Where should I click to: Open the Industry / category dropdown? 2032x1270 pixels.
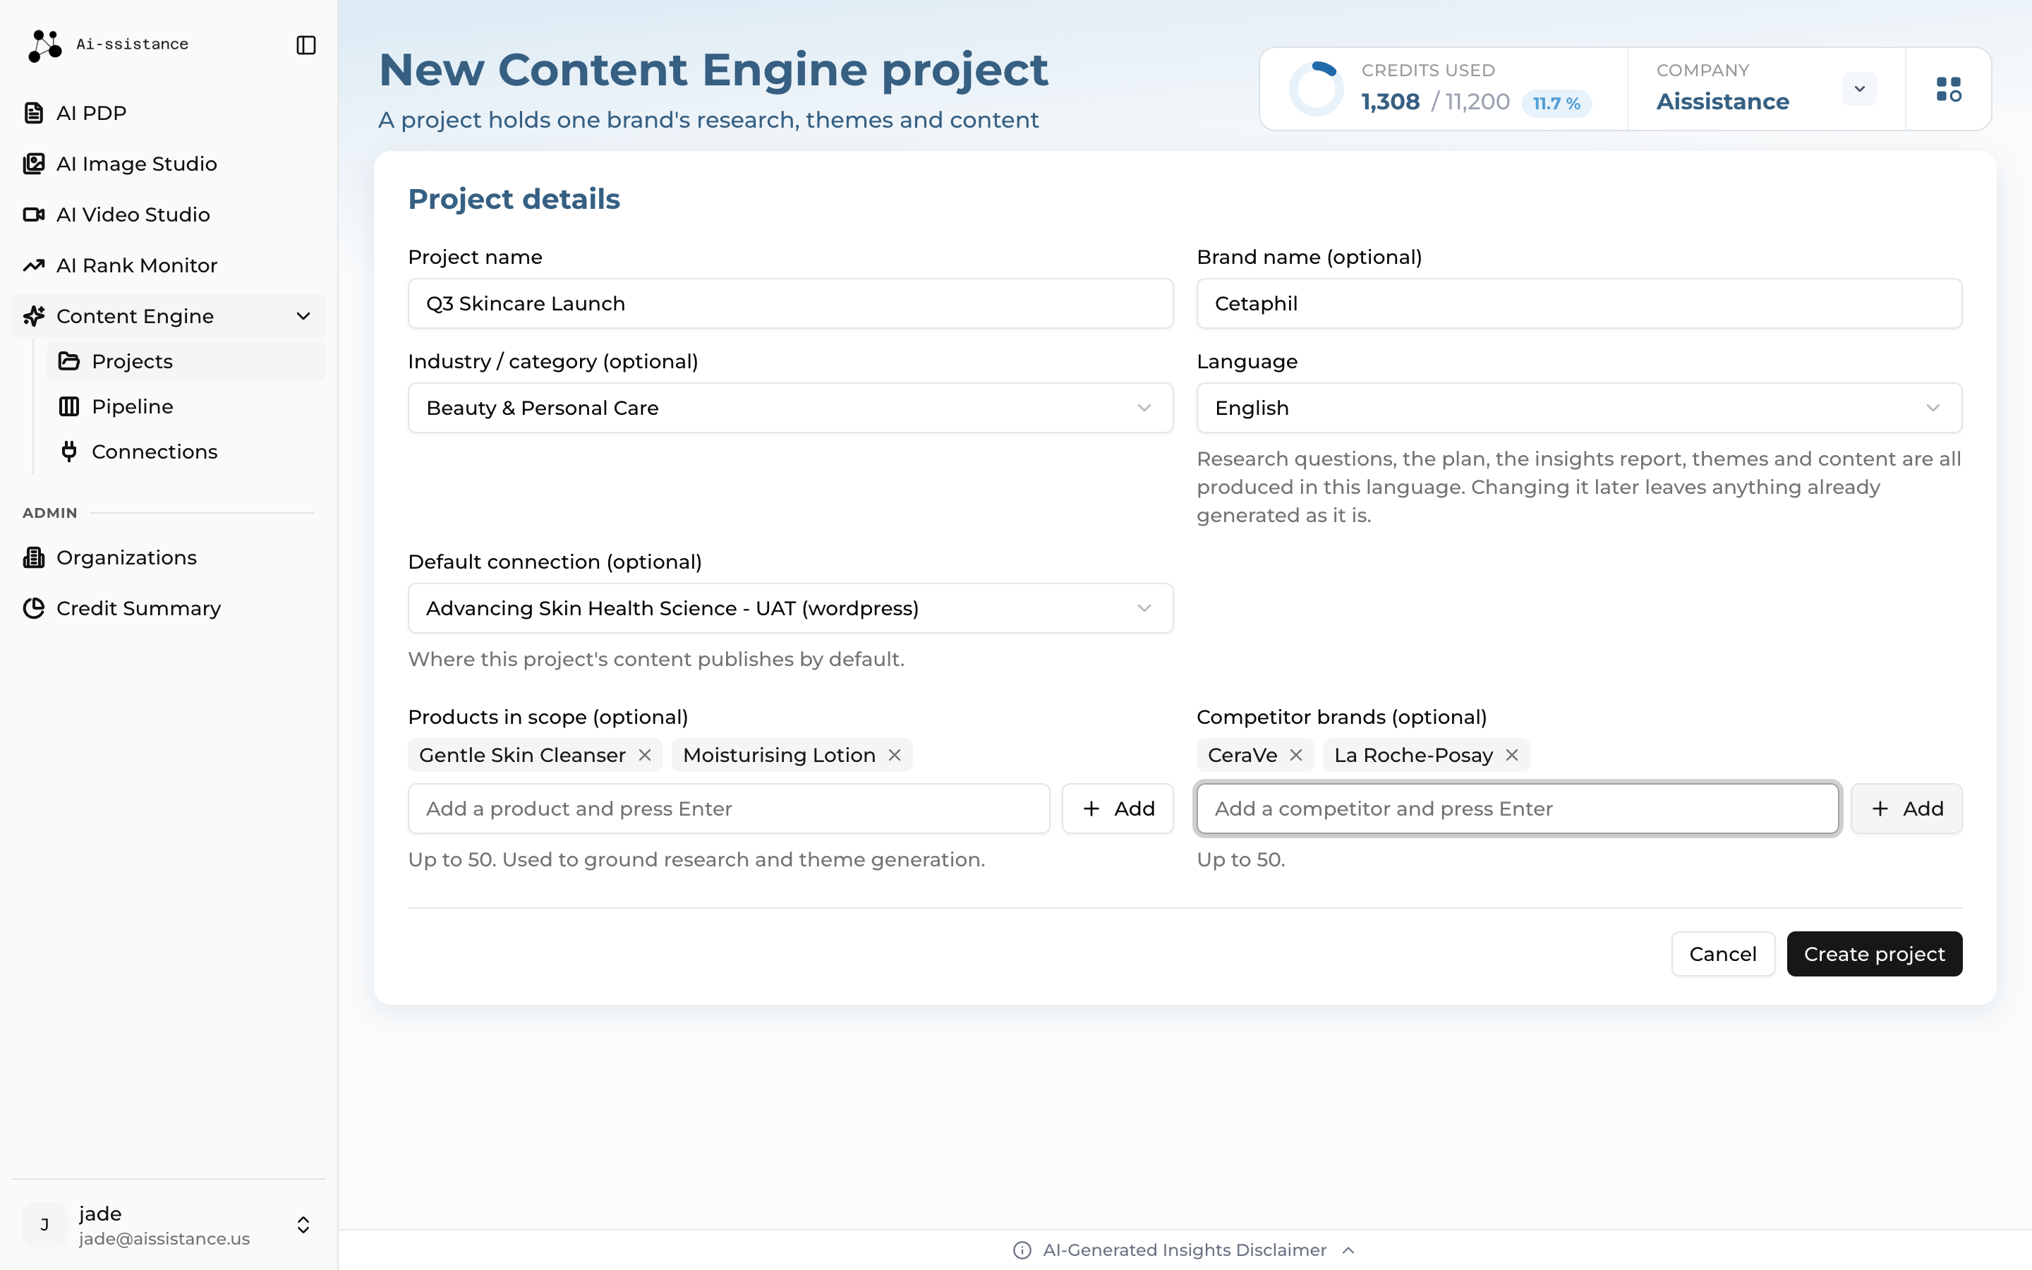790,409
